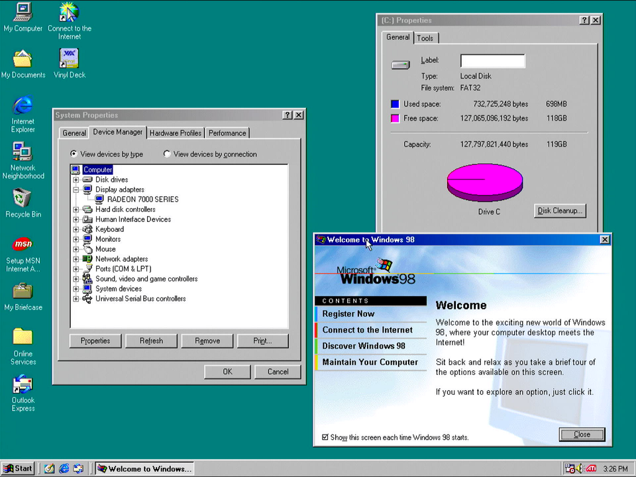Click the ATI icon in the system tray
636x477 pixels.
click(592, 468)
